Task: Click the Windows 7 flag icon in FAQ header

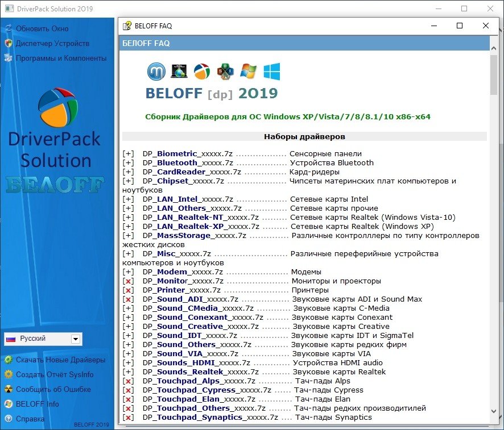Action: tap(249, 71)
